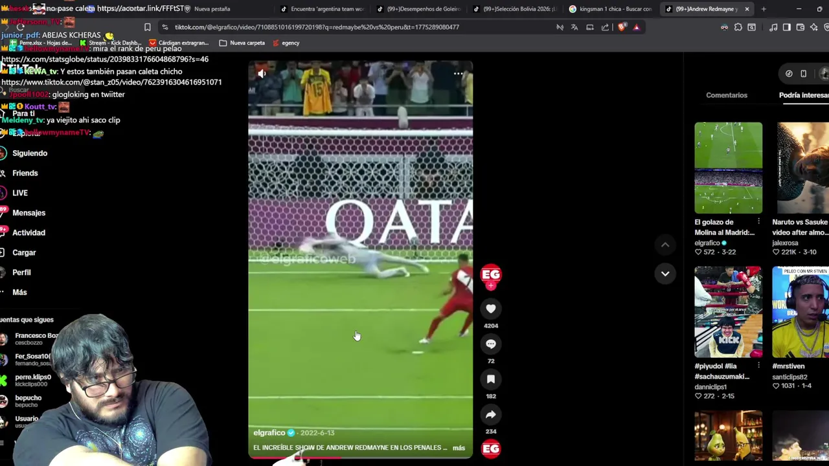Switch to the Selección Bolivia 2026 tab
Screen dimensions: 829x466
tap(514, 9)
